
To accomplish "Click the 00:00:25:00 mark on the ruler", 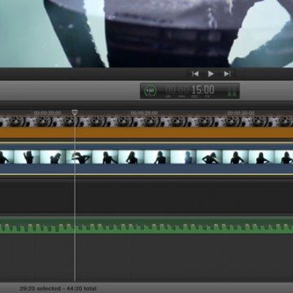I will pos(144,113).
